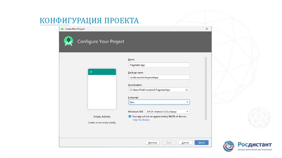Click the 'Empty Activity' caption
This screenshot has height=158, width=282.
[x=102, y=116]
